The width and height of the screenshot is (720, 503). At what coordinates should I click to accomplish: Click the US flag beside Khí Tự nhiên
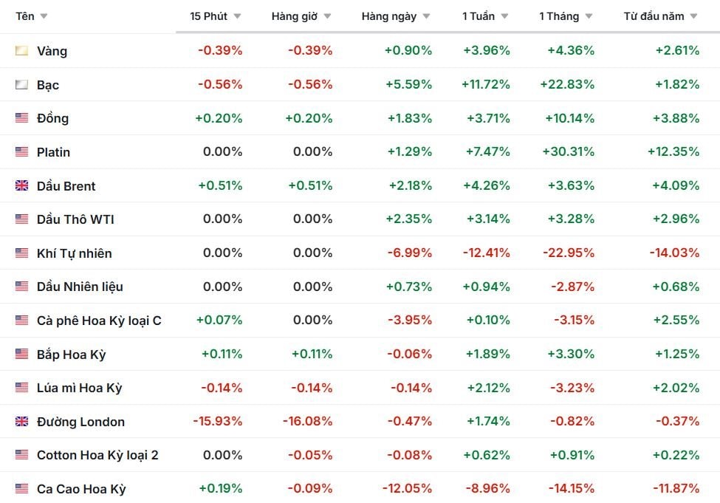point(21,253)
